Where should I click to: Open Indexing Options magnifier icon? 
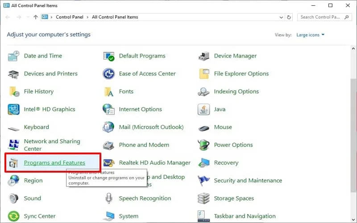(x=203, y=91)
